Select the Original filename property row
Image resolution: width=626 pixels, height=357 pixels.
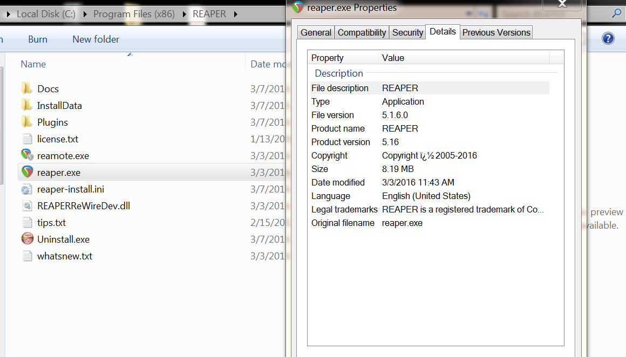coord(430,223)
